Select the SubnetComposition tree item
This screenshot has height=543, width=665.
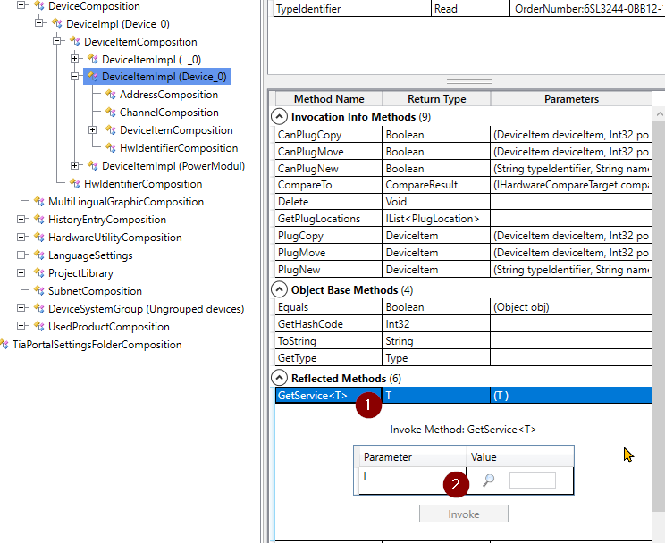[95, 291]
